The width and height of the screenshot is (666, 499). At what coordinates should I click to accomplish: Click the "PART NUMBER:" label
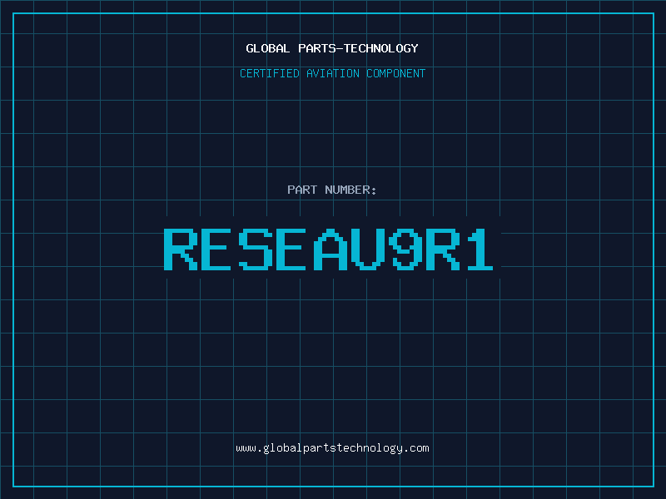pyautogui.click(x=332, y=190)
